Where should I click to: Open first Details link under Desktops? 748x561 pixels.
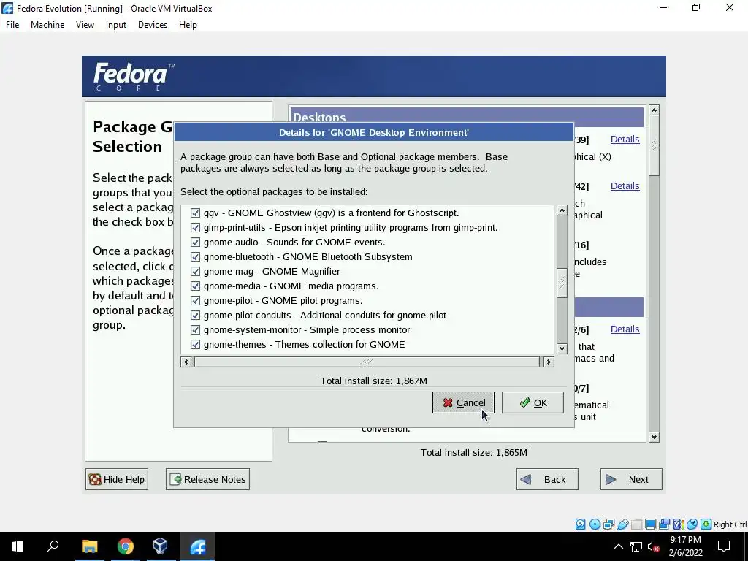click(x=625, y=140)
